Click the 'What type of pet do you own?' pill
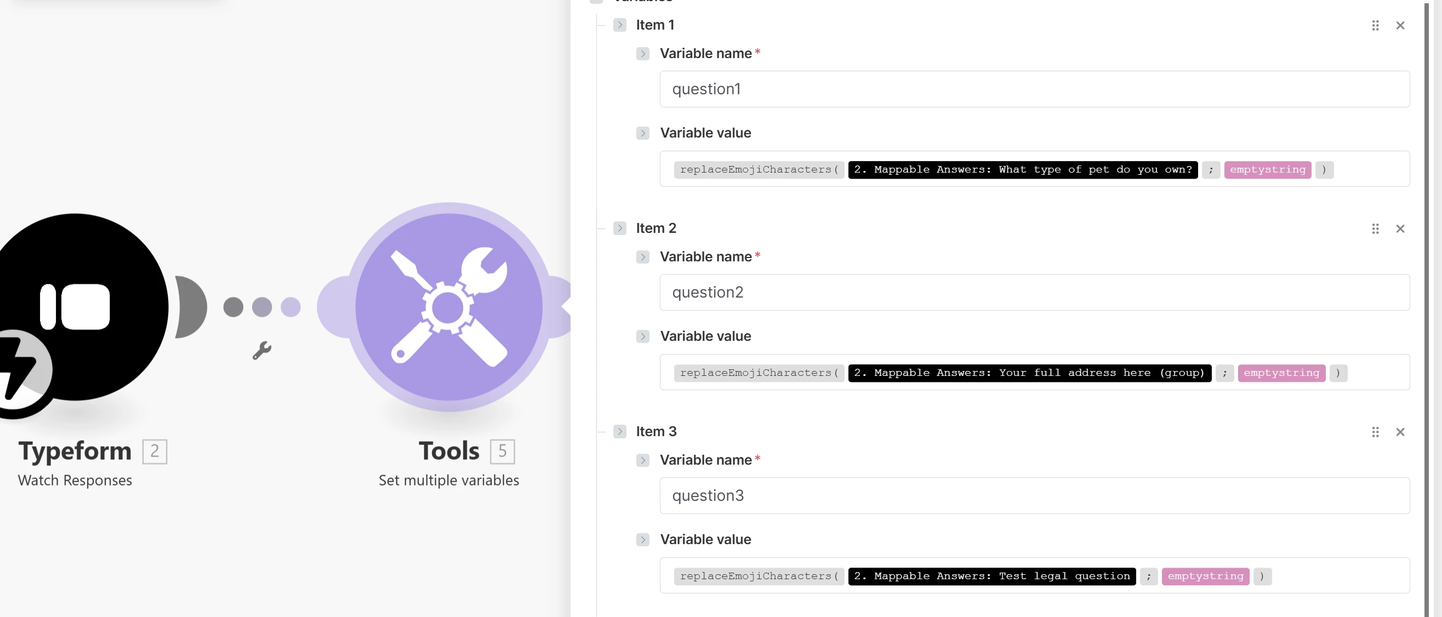The width and height of the screenshot is (1442, 617). 1022,170
